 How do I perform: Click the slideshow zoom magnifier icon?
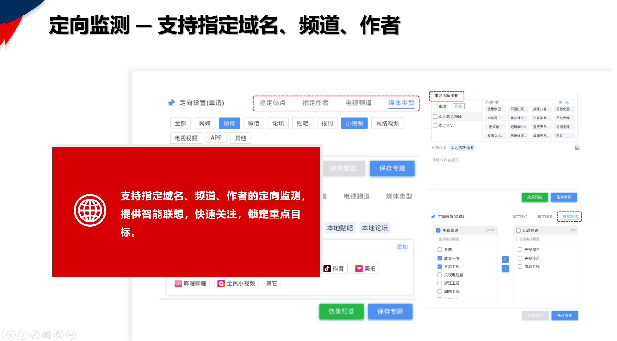(59, 335)
